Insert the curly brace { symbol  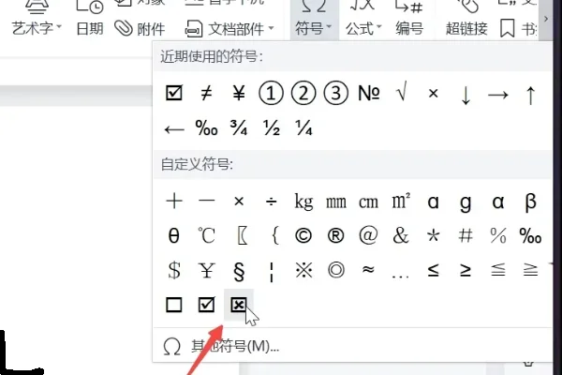274,235
